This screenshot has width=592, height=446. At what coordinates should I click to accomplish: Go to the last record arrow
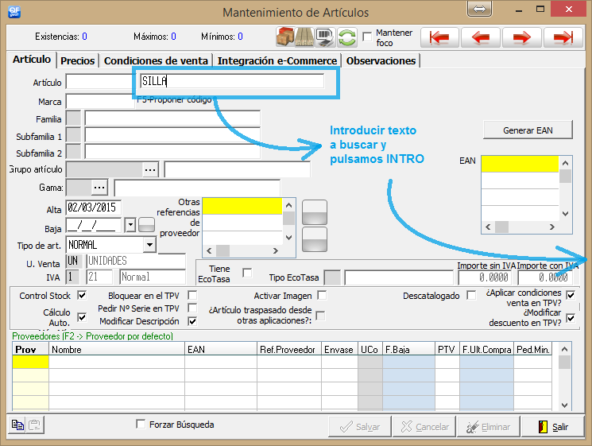pyautogui.click(x=563, y=37)
